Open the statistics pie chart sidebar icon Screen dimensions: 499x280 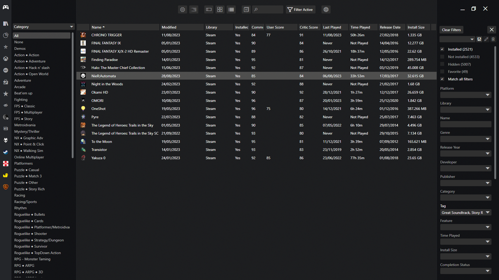6,35
